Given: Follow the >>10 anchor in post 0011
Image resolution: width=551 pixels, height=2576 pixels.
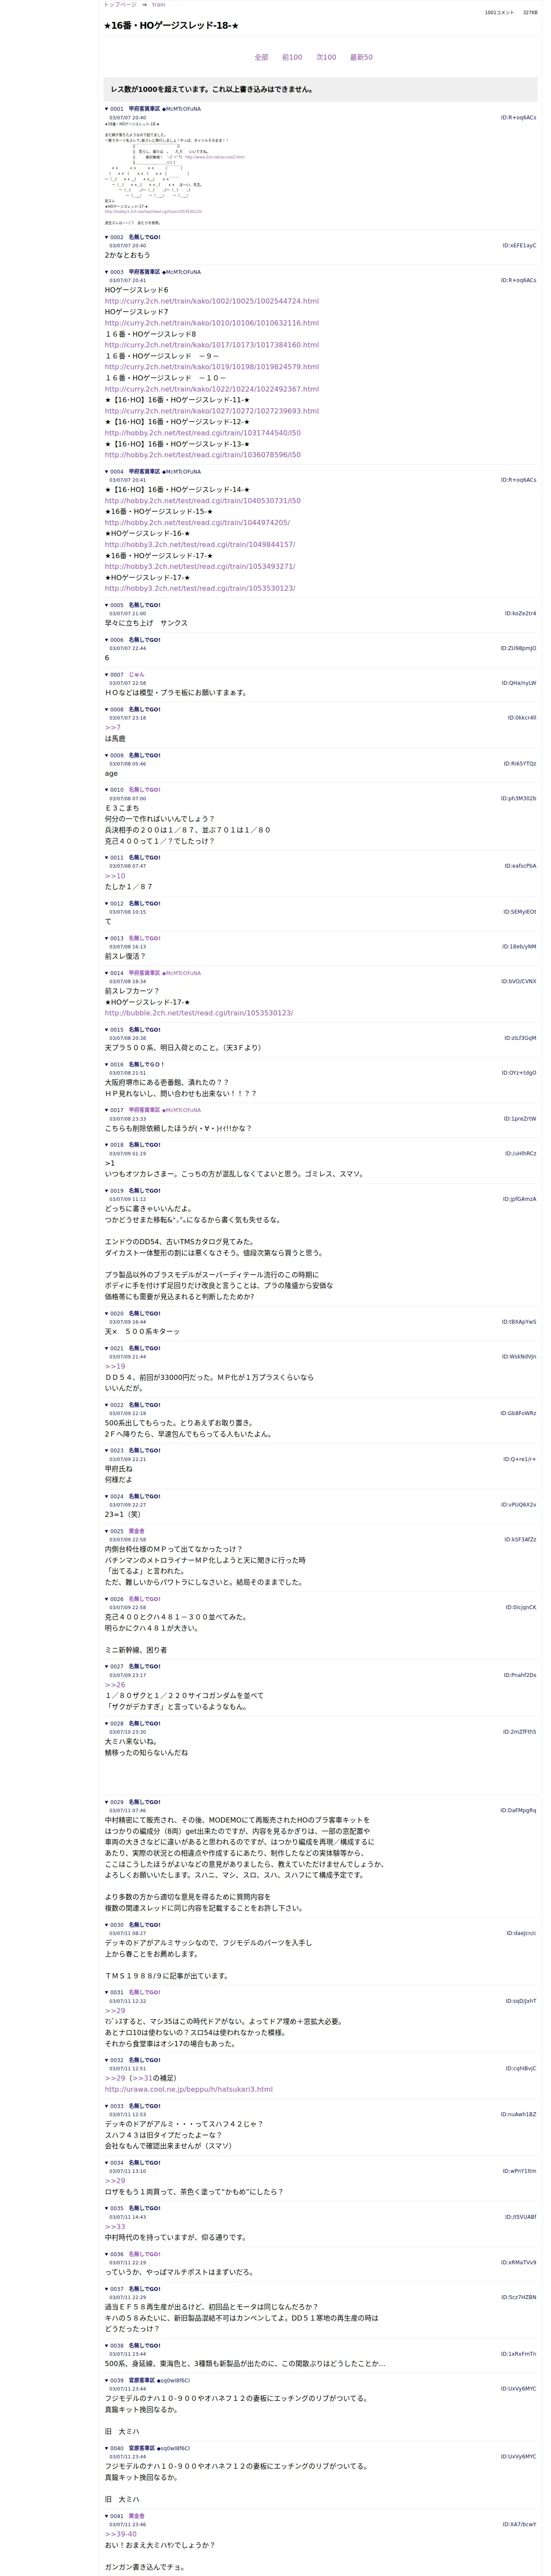Looking at the screenshot, I should (x=115, y=876).
